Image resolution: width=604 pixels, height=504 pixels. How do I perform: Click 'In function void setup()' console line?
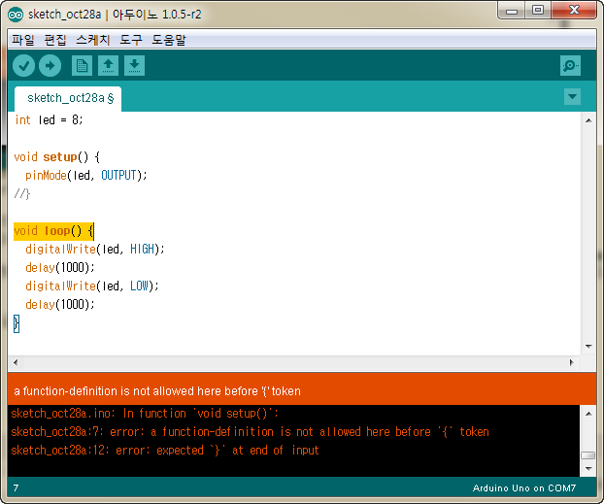point(145,414)
